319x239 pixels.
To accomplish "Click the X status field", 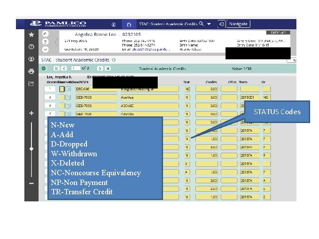I will tap(187, 164).
